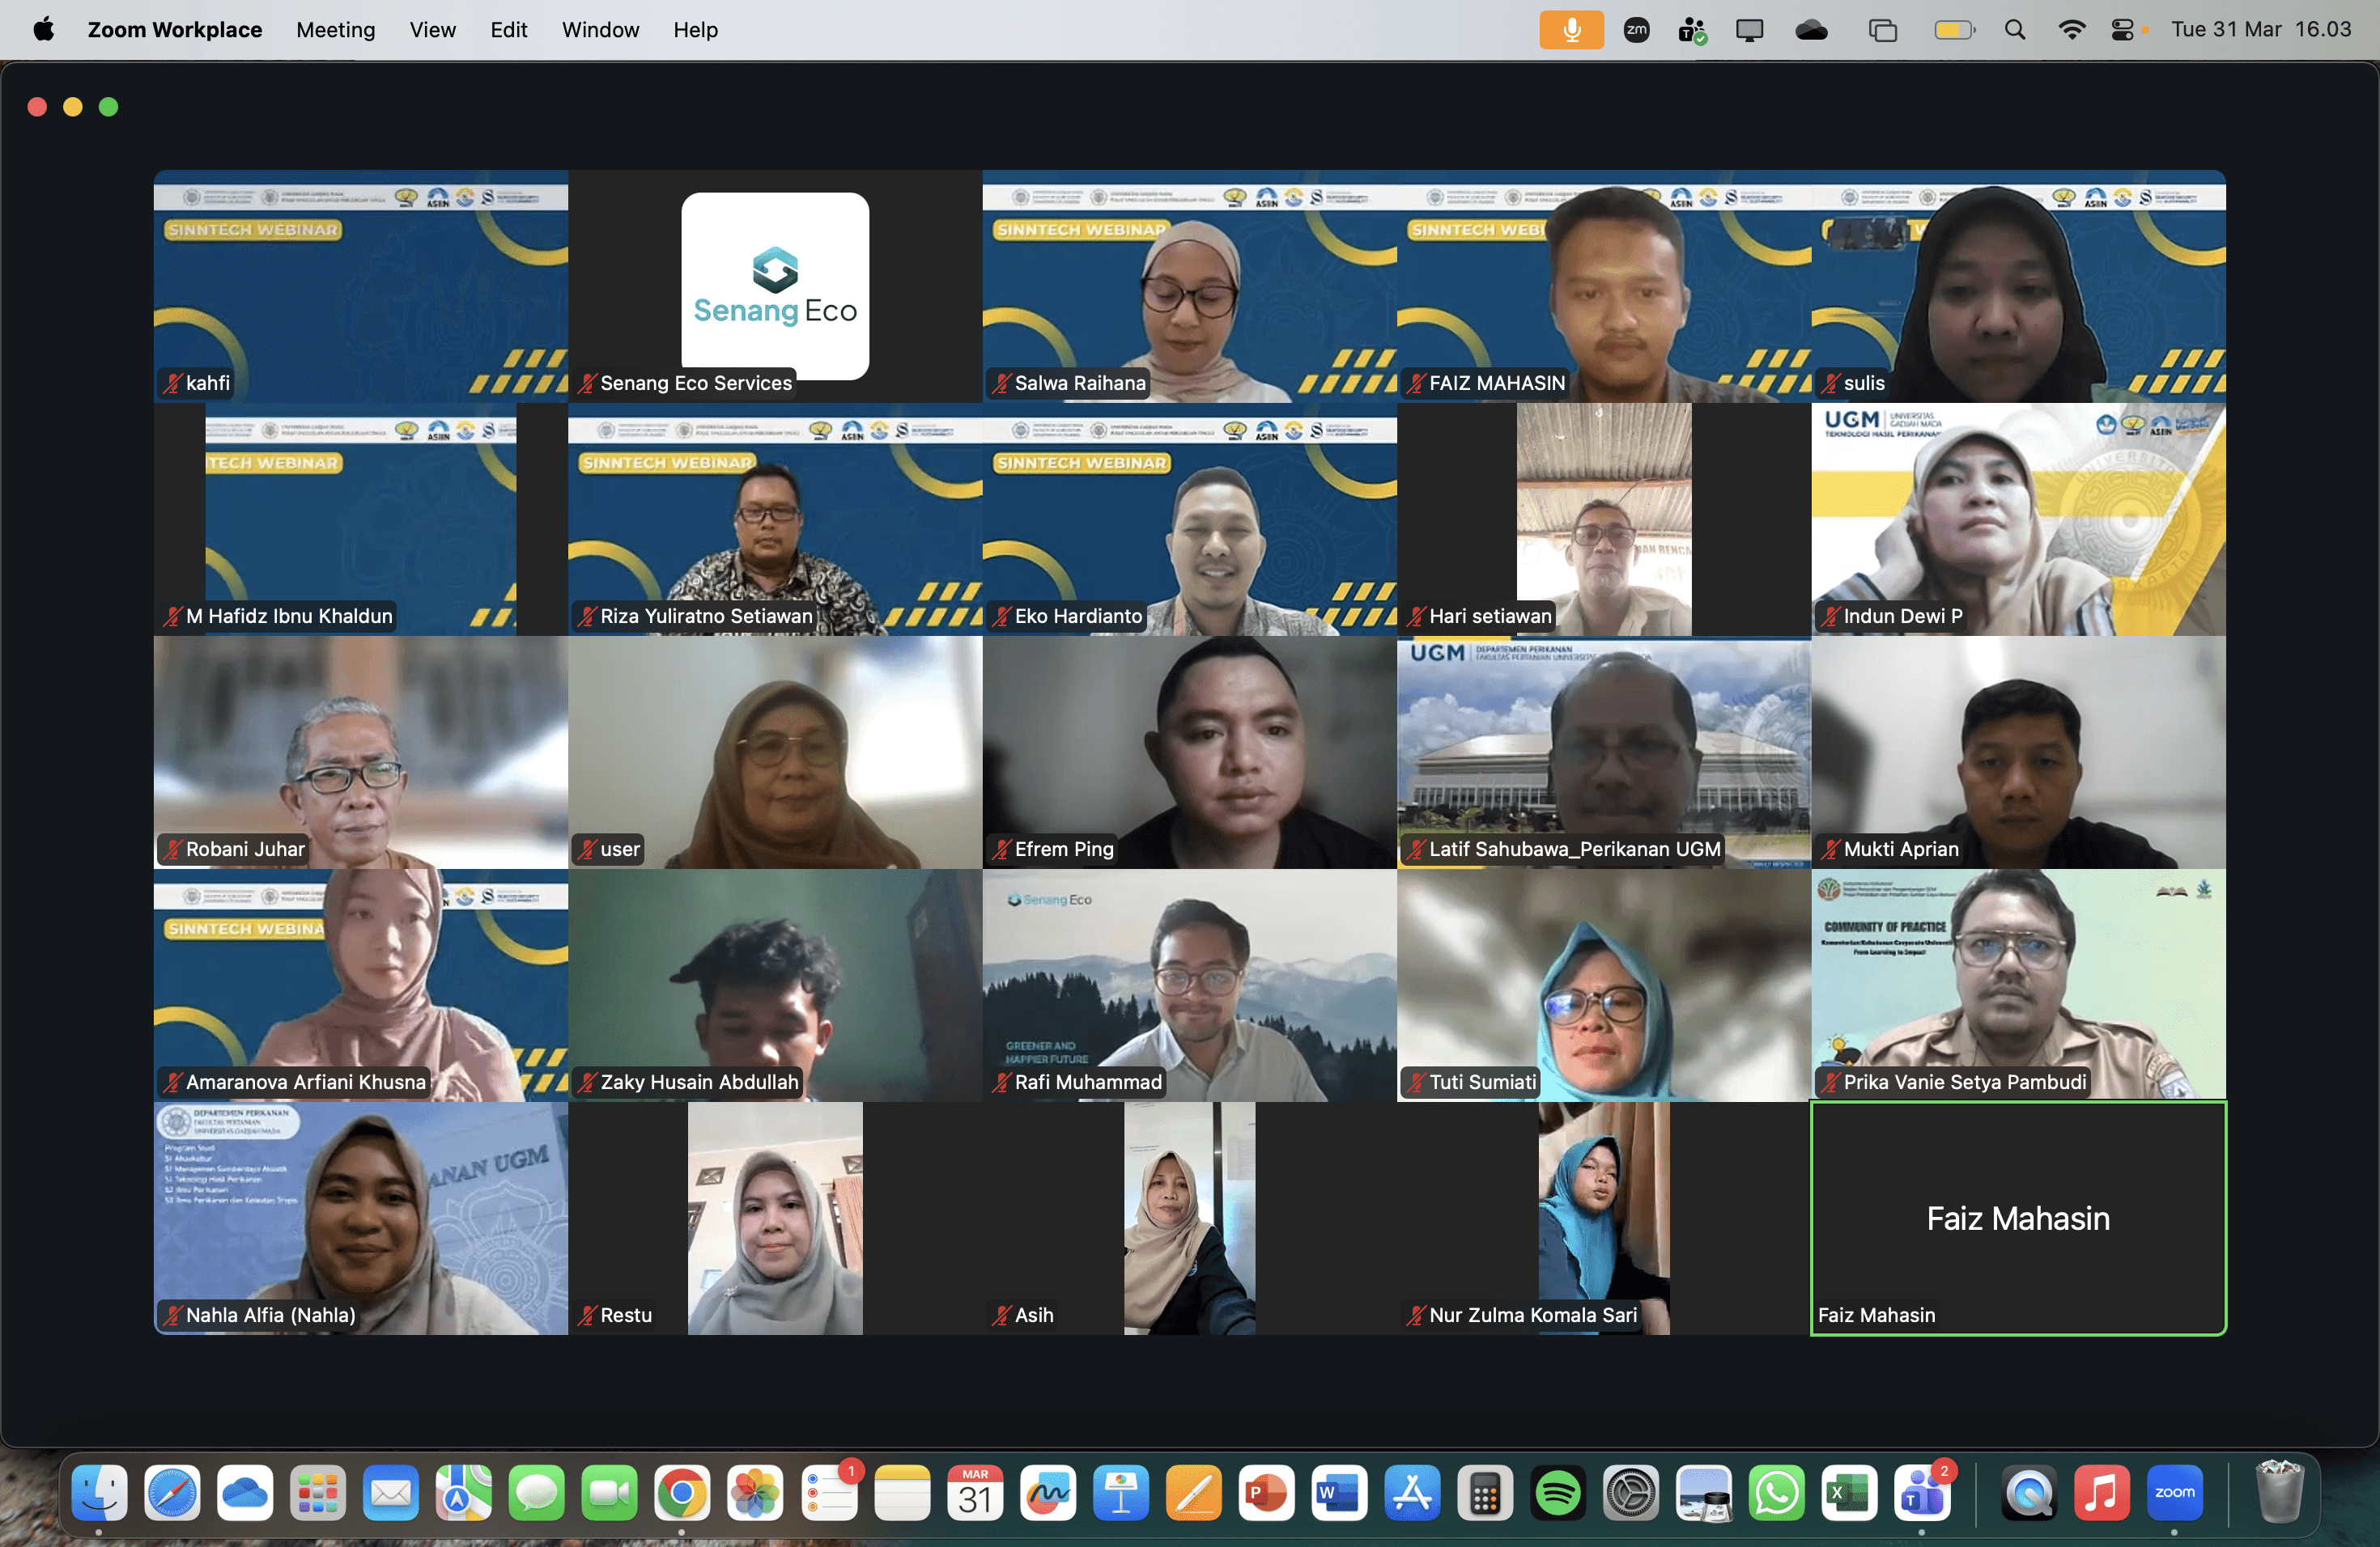
Task: Open the Trash from the dock
Action: (x=2278, y=1493)
